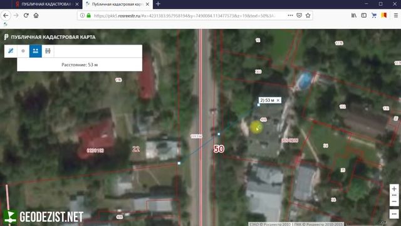Save page to Pocket
Image resolution: width=401 pixels, height=226 pixels.
pyautogui.click(x=299, y=15)
